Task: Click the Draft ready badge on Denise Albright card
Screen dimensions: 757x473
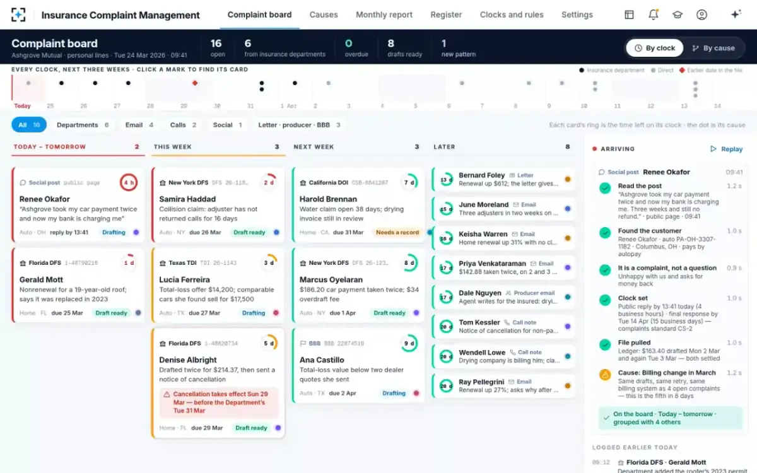Action: tap(251, 428)
